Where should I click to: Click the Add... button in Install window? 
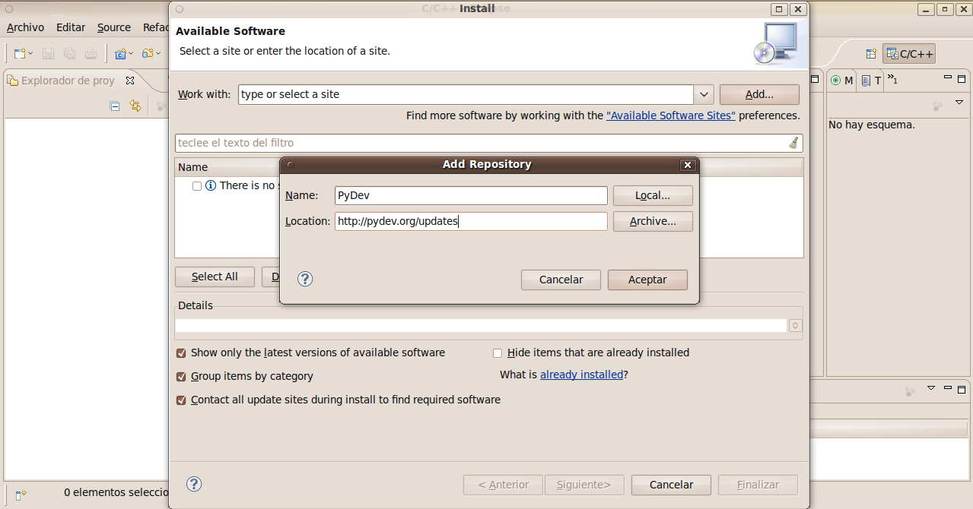click(x=759, y=94)
